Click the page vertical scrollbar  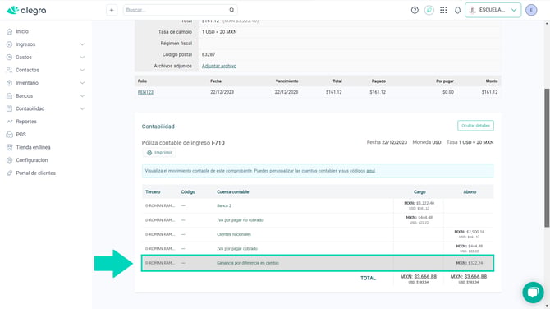(547, 158)
